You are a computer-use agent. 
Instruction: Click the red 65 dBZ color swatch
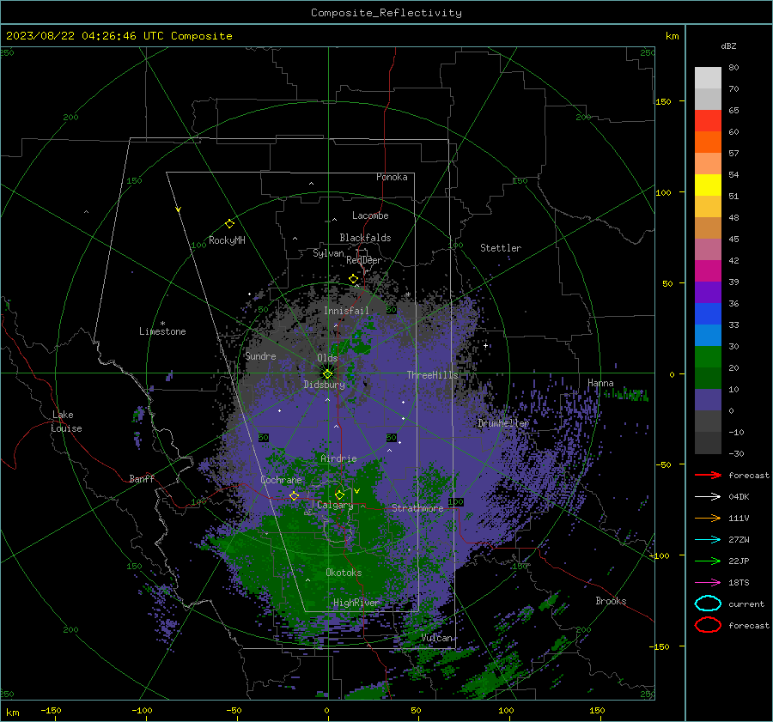[708, 120]
